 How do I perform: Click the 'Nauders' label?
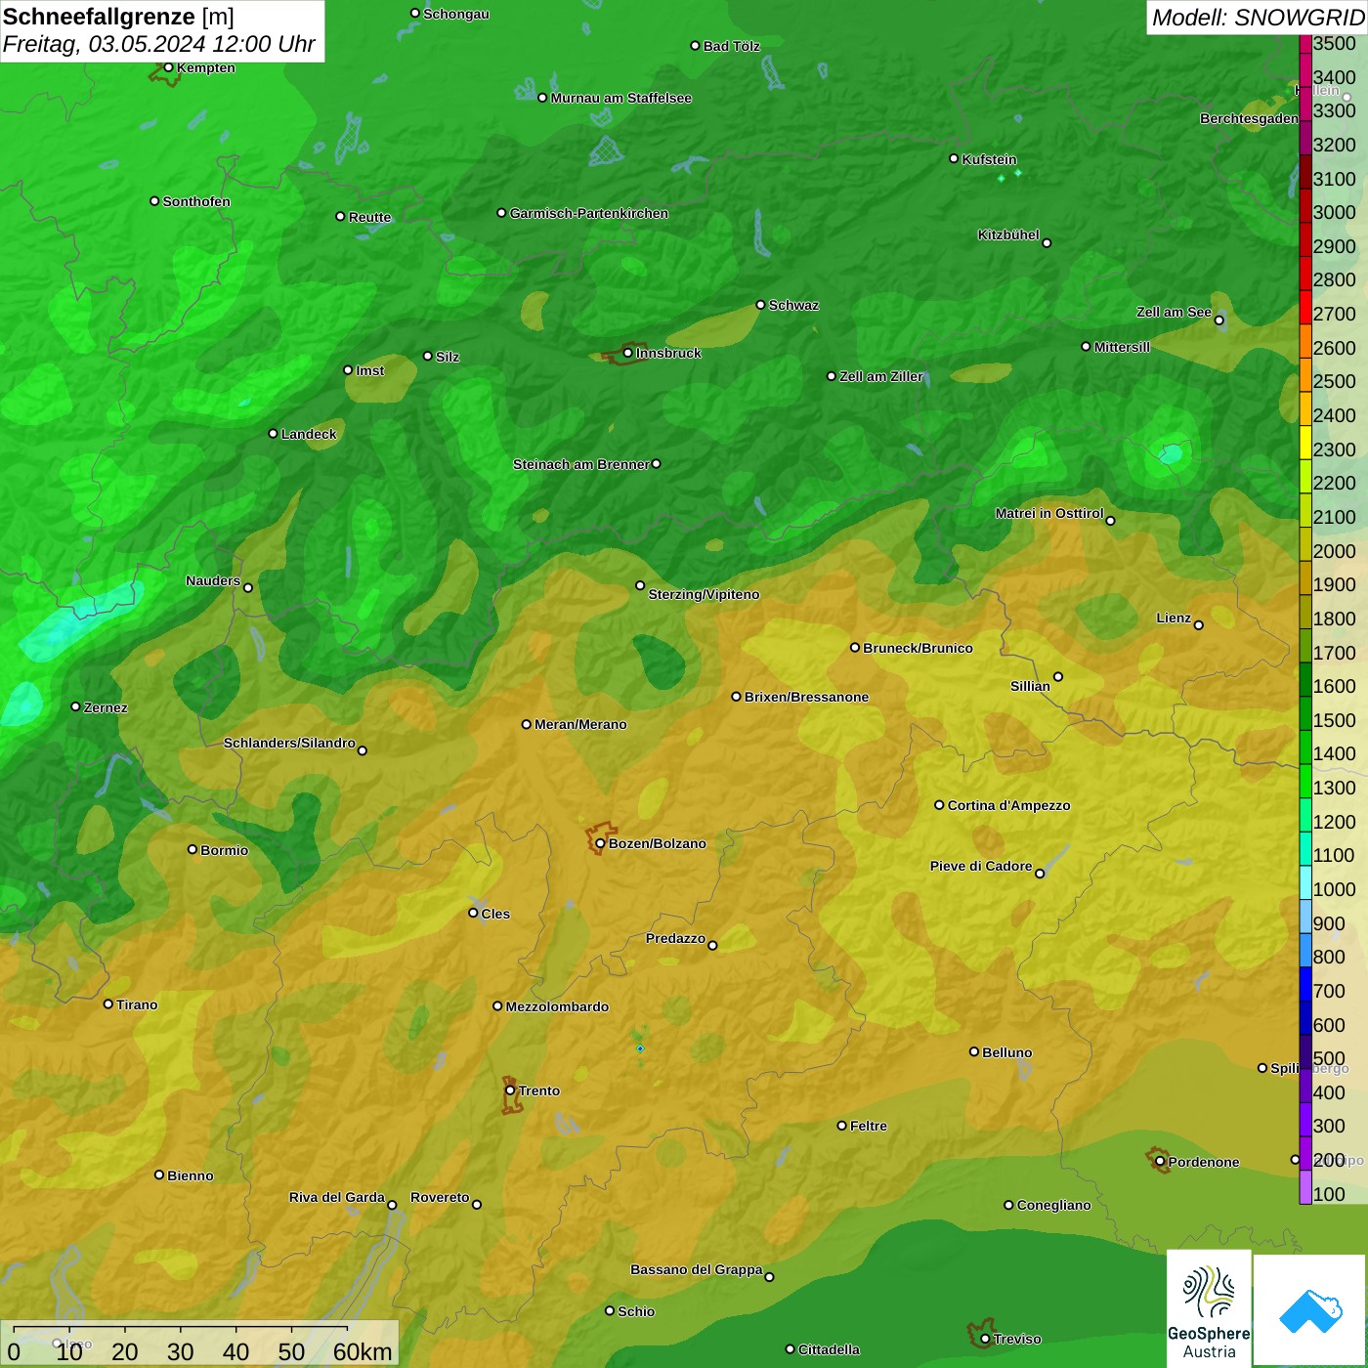point(213,580)
